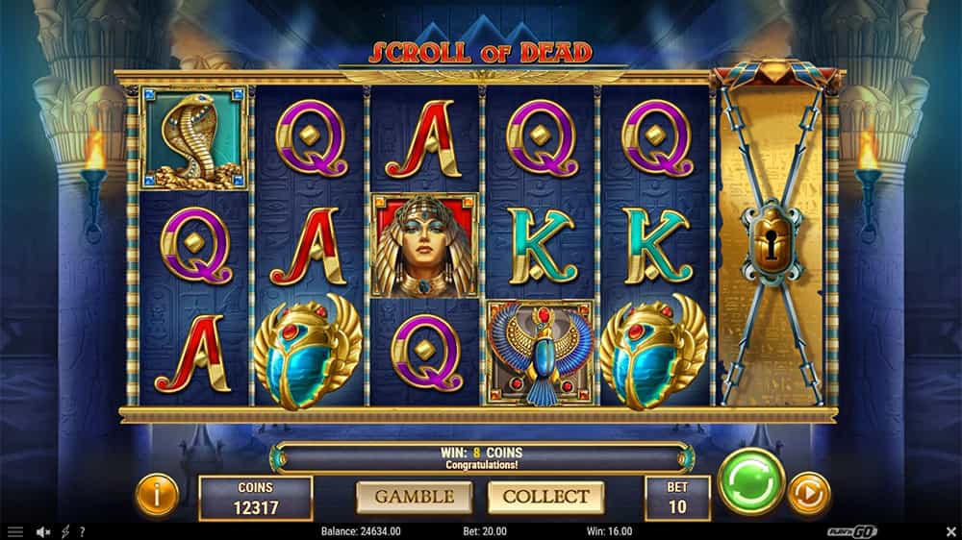Open the hamburger menu in bottom bar
The height and width of the screenshot is (540, 962).
[14, 532]
